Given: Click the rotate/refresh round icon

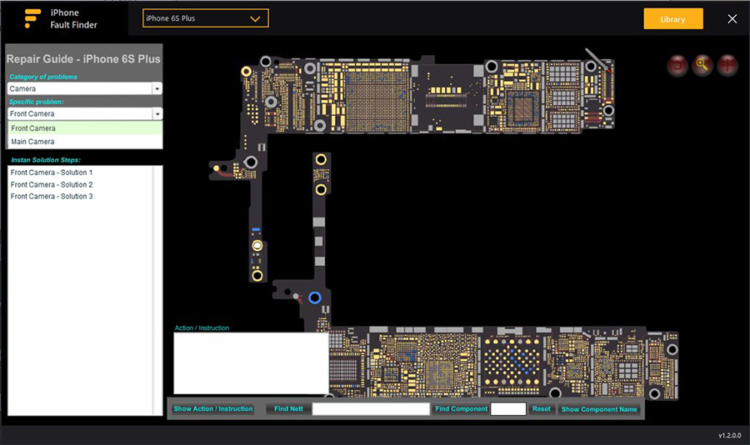Looking at the screenshot, I should point(677,65).
